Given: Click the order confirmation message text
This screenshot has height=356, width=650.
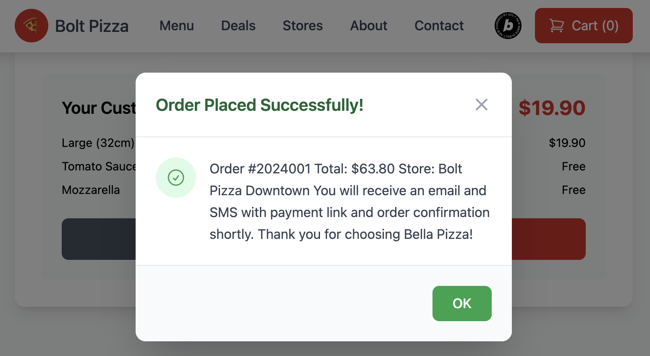Looking at the screenshot, I should pyautogui.click(x=349, y=202).
